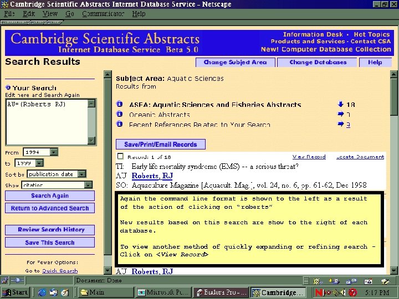
Task: Click the Search Again button
Action: (x=50, y=196)
